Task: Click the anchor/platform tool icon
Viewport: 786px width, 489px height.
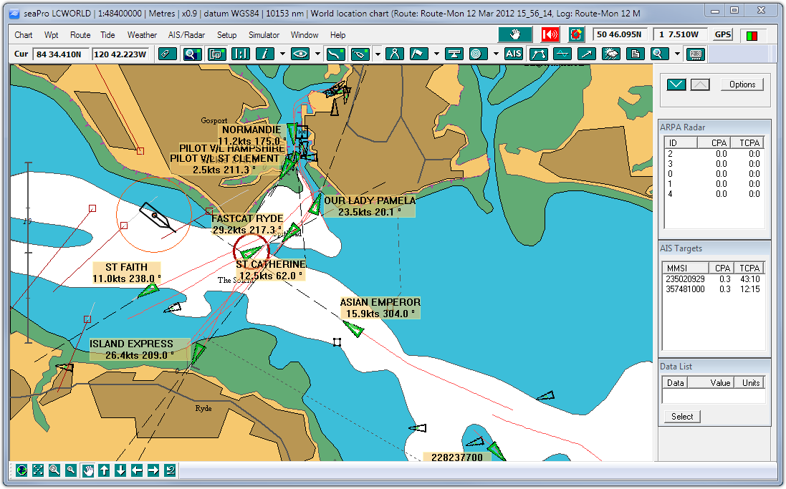Action: [454, 54]
